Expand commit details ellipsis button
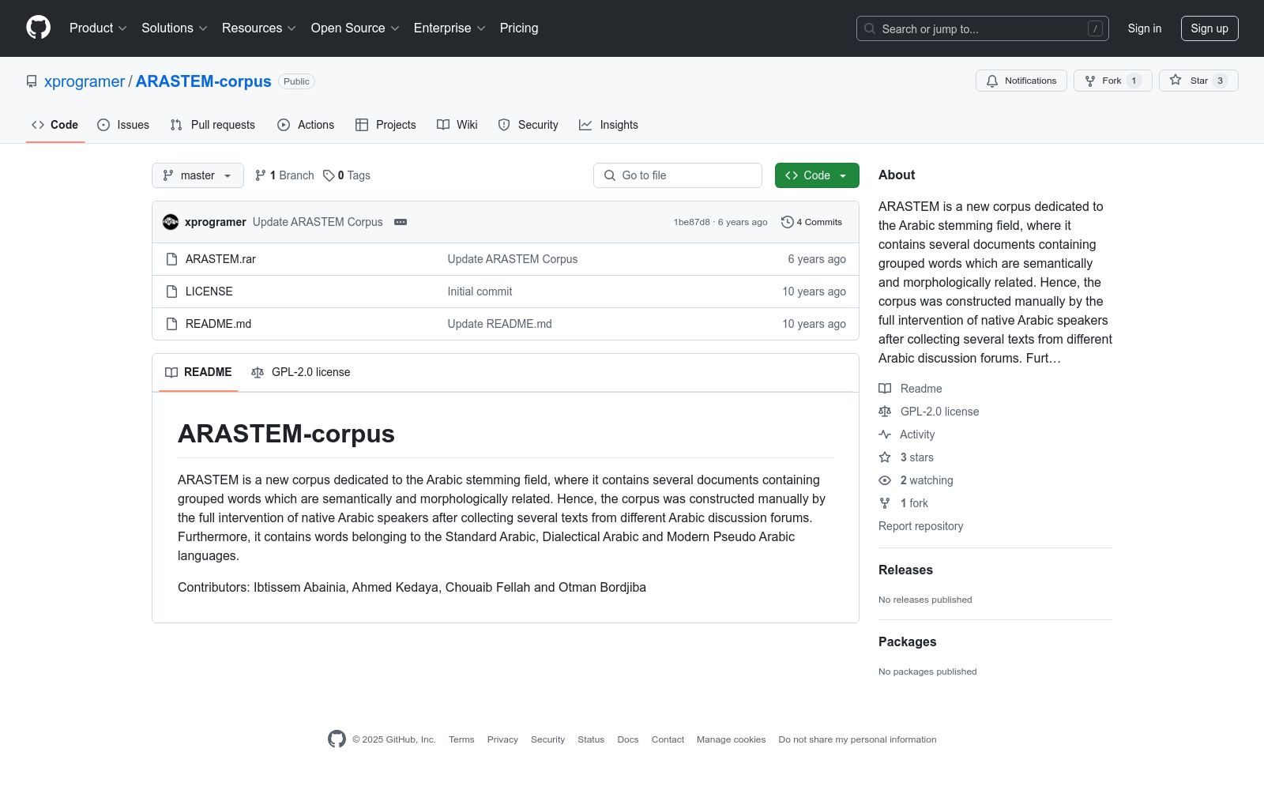The image size is (1264, 790). (401, 222)
